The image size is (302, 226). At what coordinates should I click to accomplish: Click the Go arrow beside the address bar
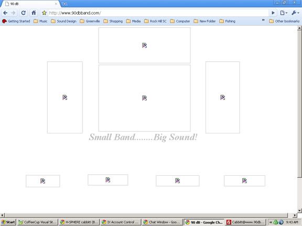click(x=273, y=13)
